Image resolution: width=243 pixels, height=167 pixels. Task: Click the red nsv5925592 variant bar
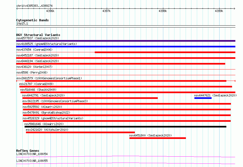pyautogui.click(x=127, y=110)
